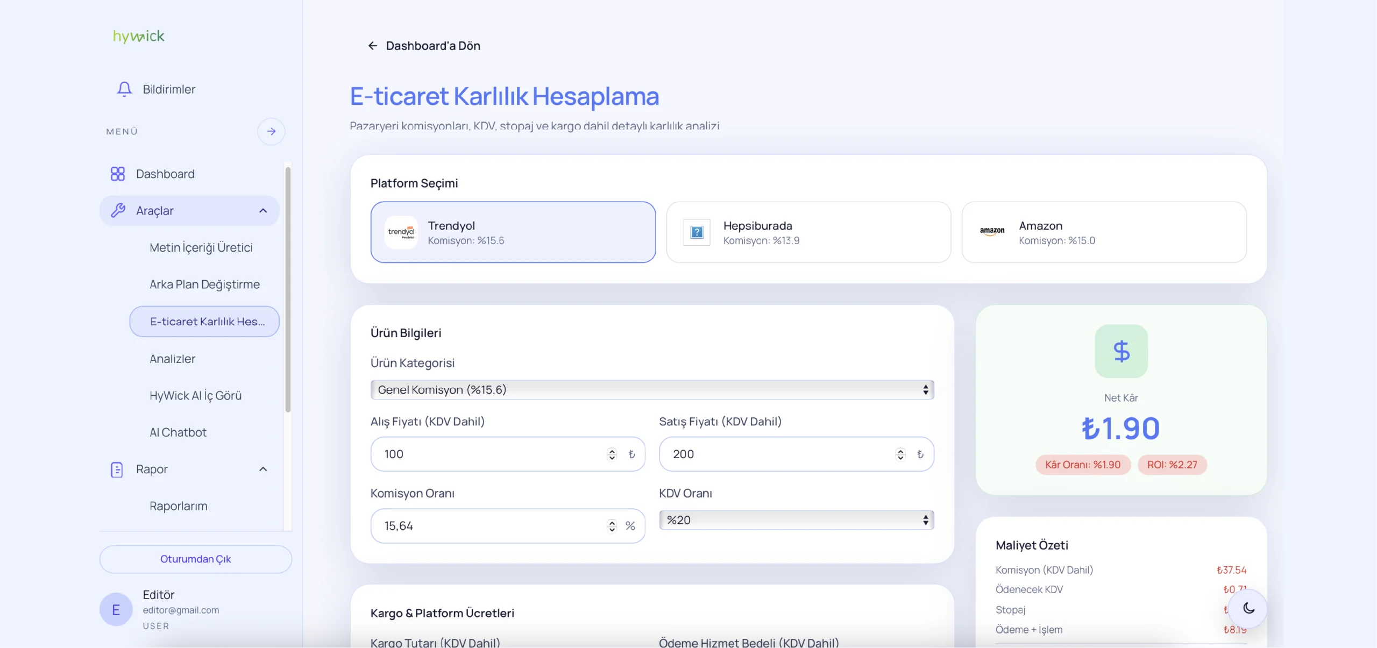Open the KDV Oranı dropdown
1377x648 pixels.
tap(796, 520)
